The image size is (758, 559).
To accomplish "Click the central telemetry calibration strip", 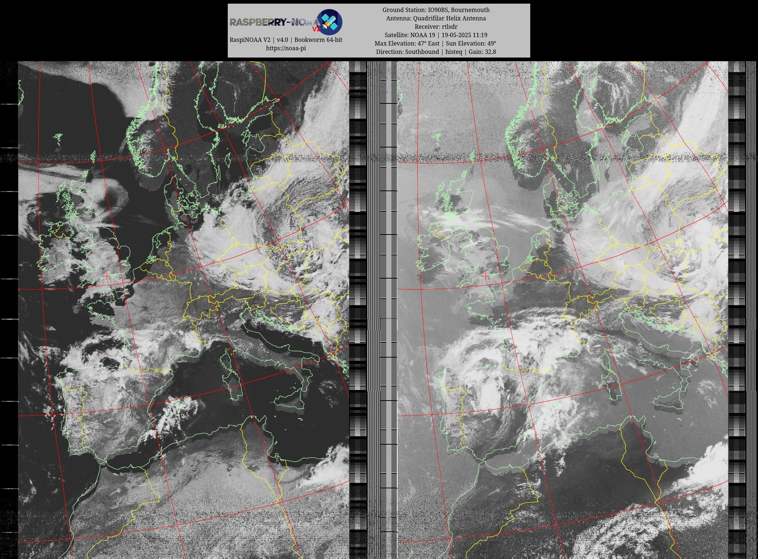I will (373, 310).
